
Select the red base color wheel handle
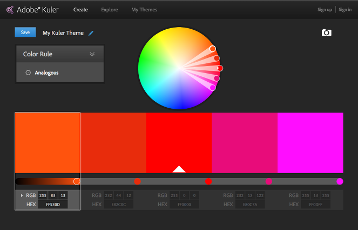click(220, 68)
